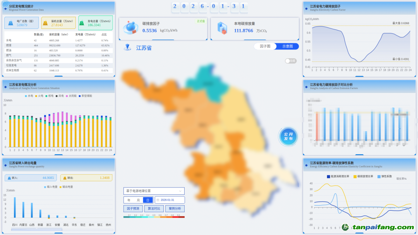Toggle 弹性系数 legend series visibility
This screenshot has width=418, height=235.
tap(384, 176)
